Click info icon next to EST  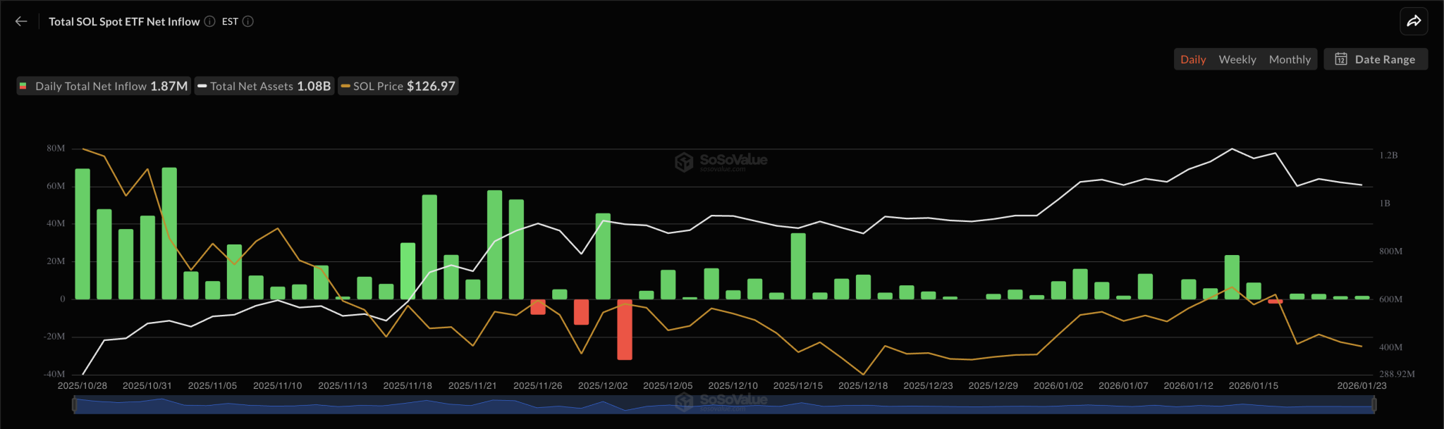[248, 21]
